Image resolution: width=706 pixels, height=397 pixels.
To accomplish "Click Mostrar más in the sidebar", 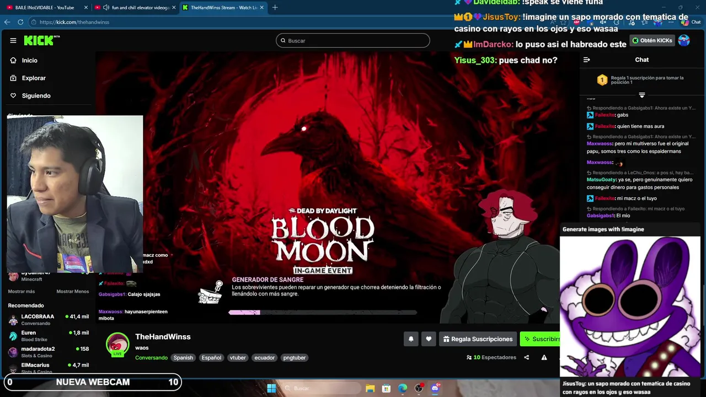I will pos(21,292).
